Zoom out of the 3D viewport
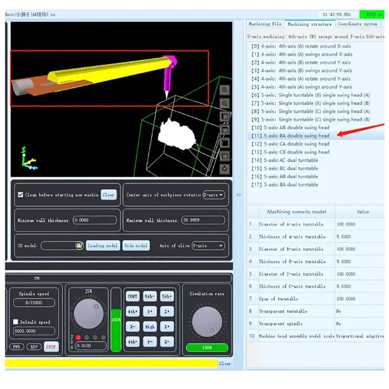 (224, 103)
